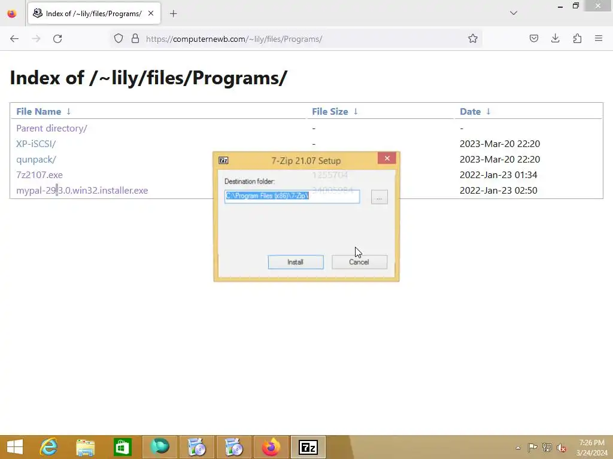Open the Action Center flag icon
Viewport: 613px width, 459px height.
coord(532,448)
